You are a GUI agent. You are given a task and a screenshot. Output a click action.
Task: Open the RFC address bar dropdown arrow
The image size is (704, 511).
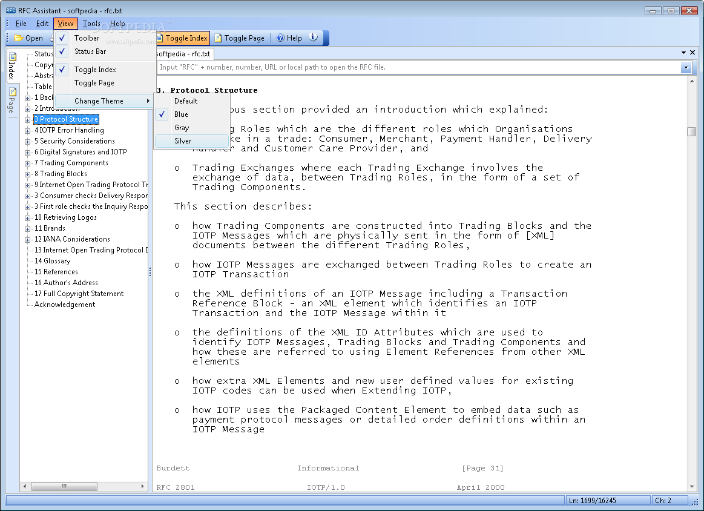click(686, 68)
